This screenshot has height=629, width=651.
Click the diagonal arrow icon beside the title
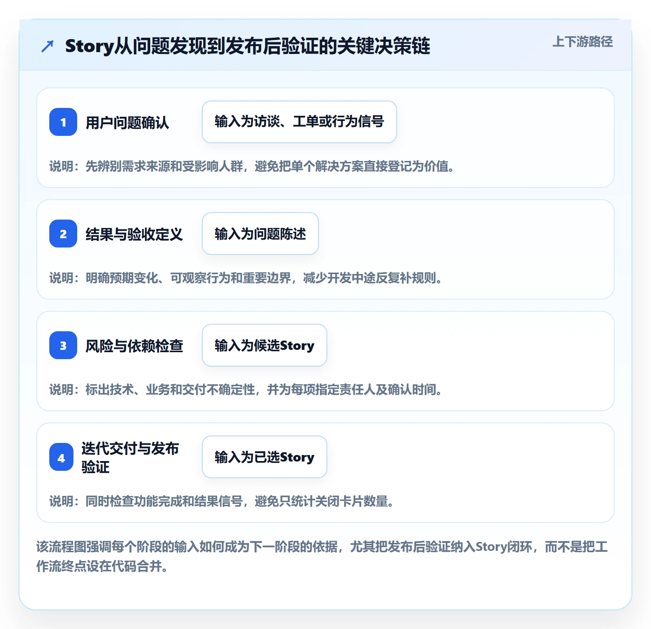[x=47, y=46]
